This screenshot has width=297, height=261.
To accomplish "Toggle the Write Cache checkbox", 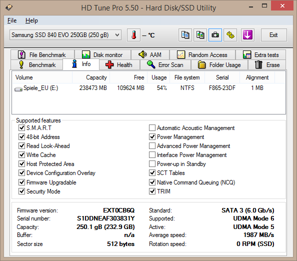I will (21, 154).
